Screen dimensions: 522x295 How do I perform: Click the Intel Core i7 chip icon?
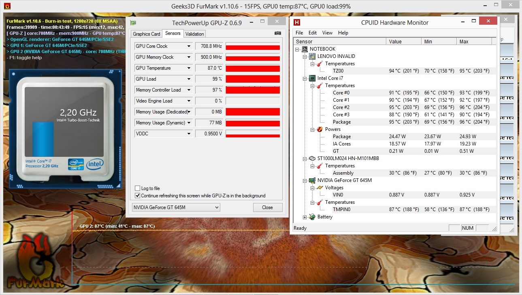312,78
